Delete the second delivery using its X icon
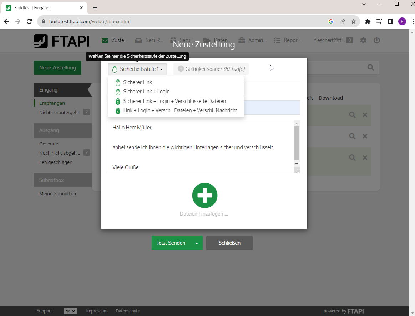 click(x=365, y=136)
